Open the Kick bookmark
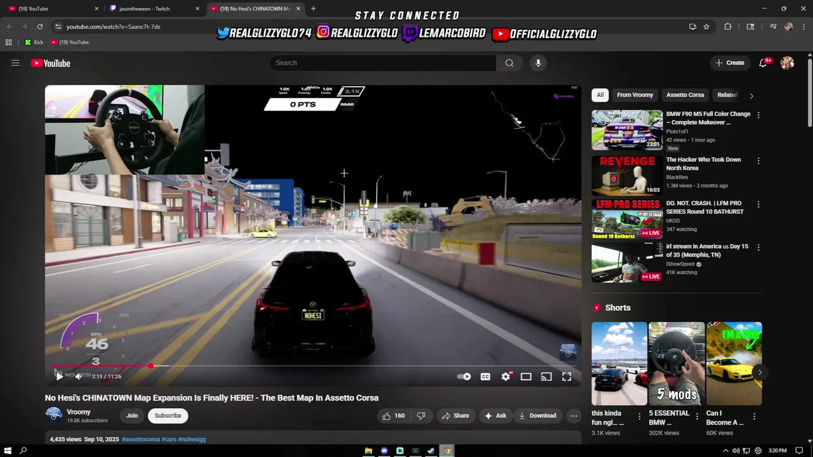 pos(34,42)
